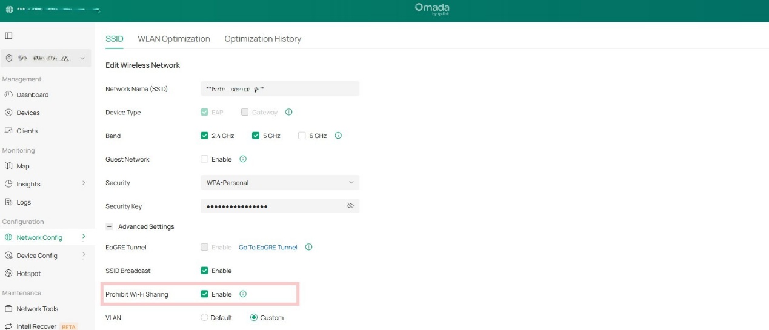Image resolution: width=769 pixels, height=330 pixels.
Task: Uncheck the 2.4 GHz band
Action: (204, 136)
